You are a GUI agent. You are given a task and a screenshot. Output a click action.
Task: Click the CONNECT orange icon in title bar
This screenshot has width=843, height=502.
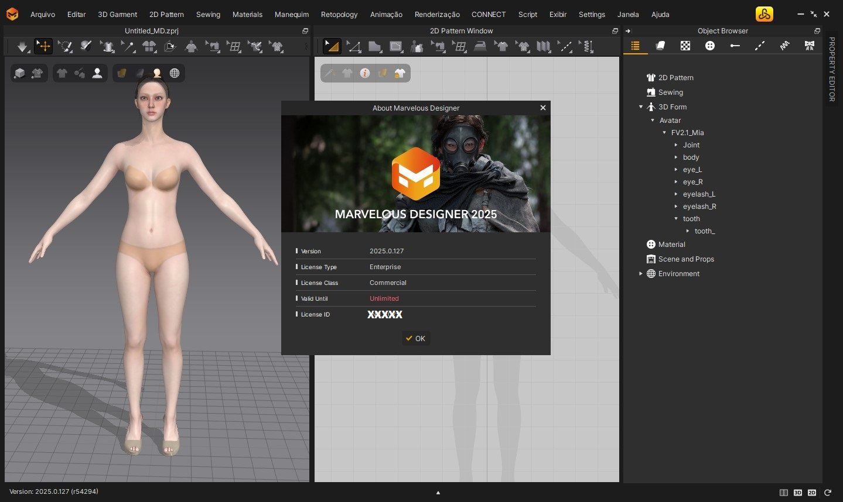coord(764,14)
